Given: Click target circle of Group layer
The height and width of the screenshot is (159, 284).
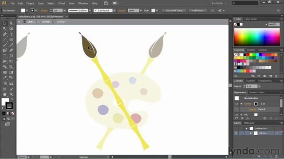Looking at the screenshot, I should [277, 133].
